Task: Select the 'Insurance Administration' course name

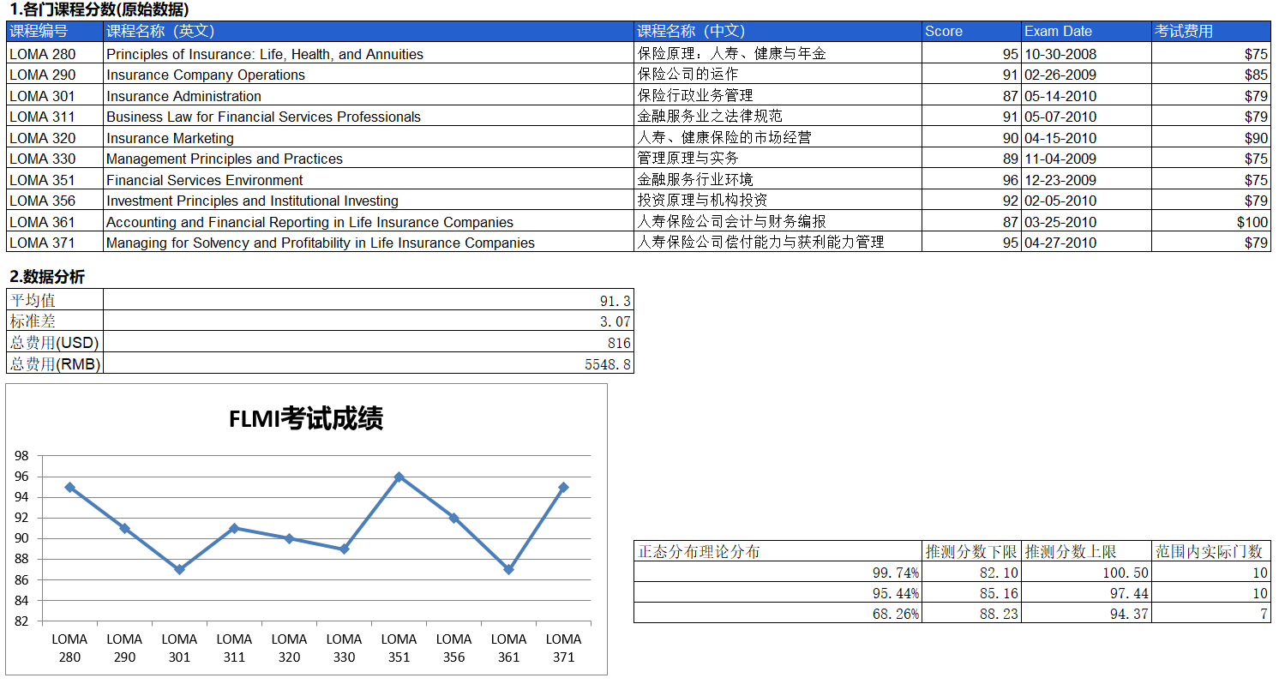Action: click(369, 95)
